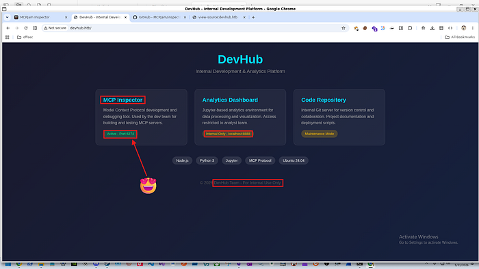Click 'DevHub Team - For Internal Use Only' footer
The width and height of the screenshot is (479, 269).
[x=248, y=183]
